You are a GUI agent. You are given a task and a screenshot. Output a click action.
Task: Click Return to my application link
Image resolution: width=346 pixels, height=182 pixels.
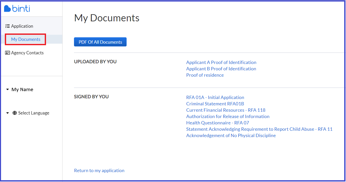(x=99, y=171)
